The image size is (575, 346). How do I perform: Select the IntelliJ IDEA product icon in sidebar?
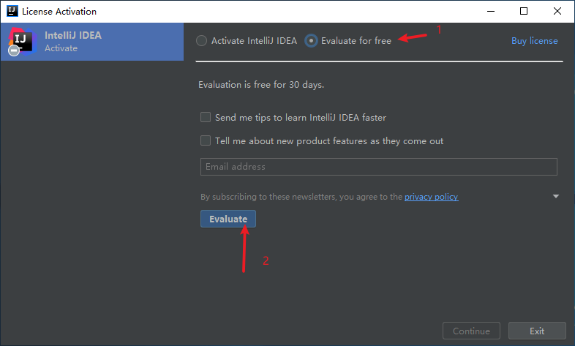[x=22, y=42]
